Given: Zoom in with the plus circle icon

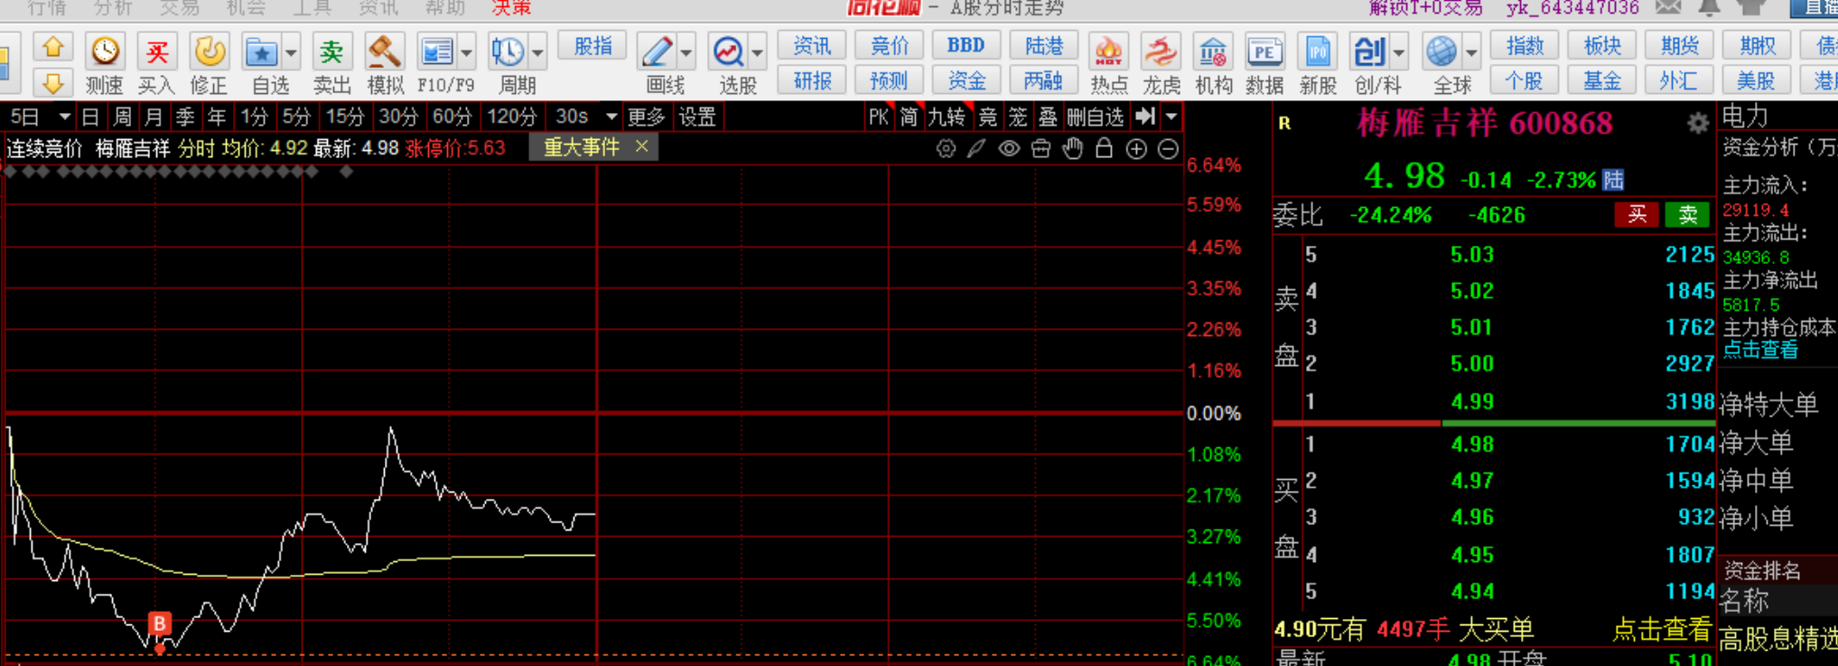Looking at the screenshot, I should (x=1136, y=149).
